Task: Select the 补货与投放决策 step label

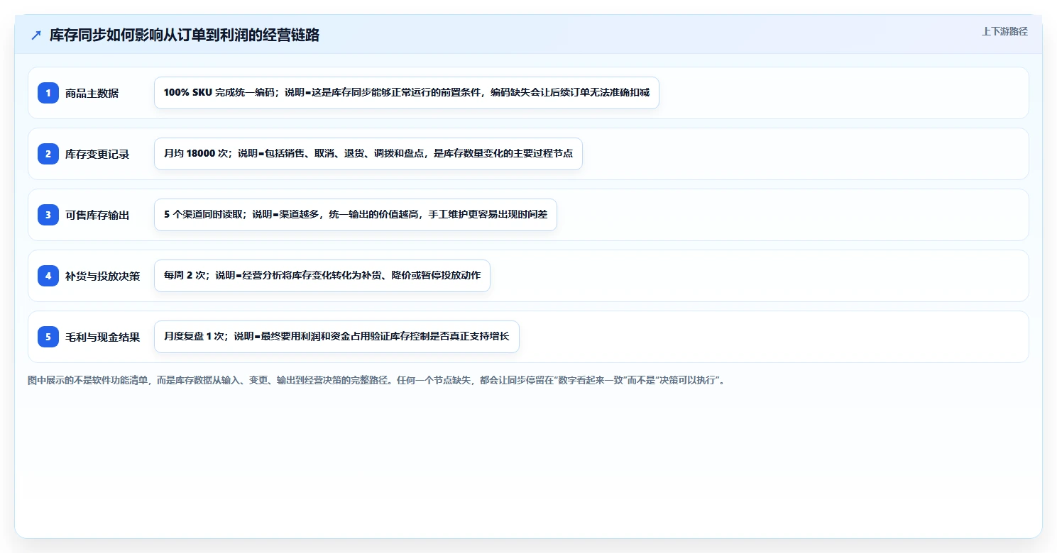Action: point(102,276)
